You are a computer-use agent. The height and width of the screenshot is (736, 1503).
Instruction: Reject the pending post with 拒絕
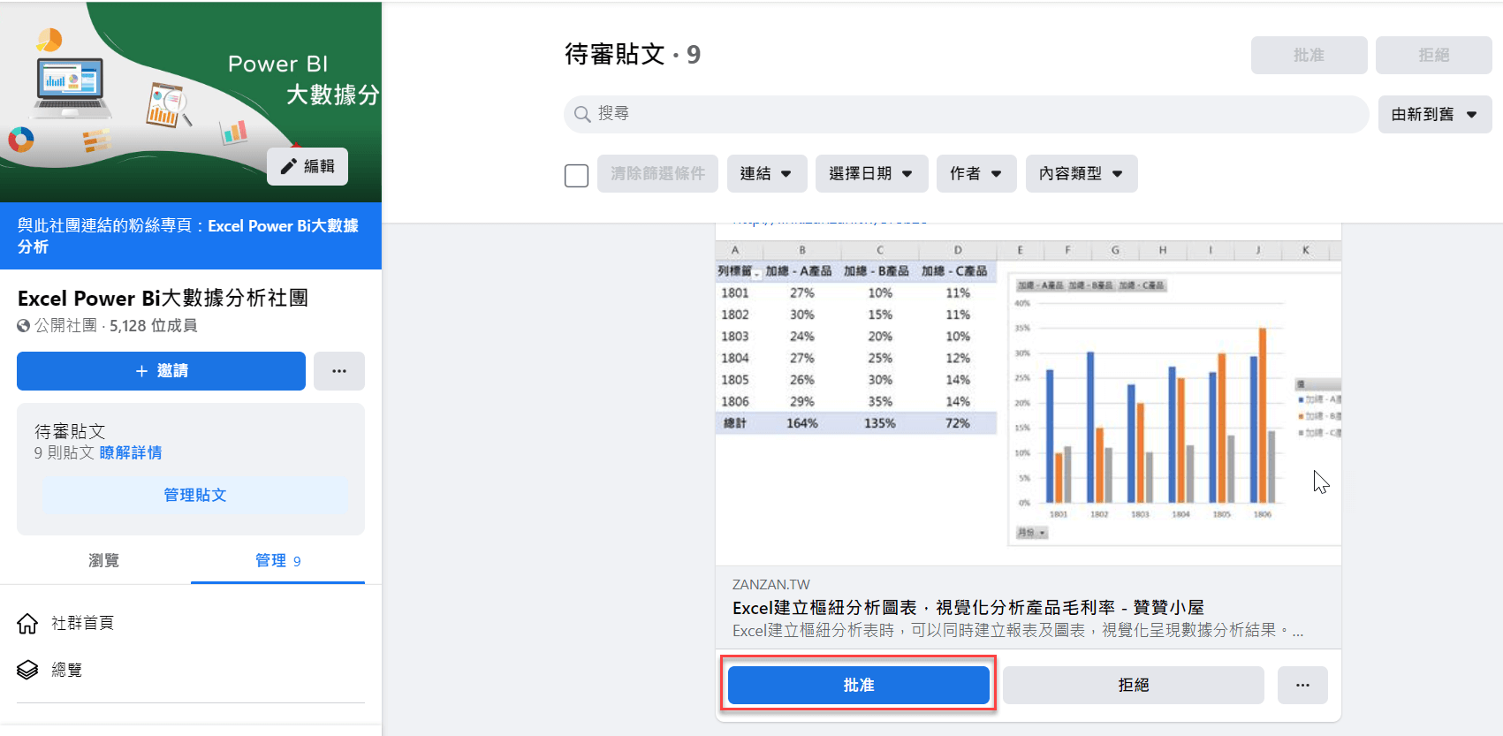coord(1134,685)
